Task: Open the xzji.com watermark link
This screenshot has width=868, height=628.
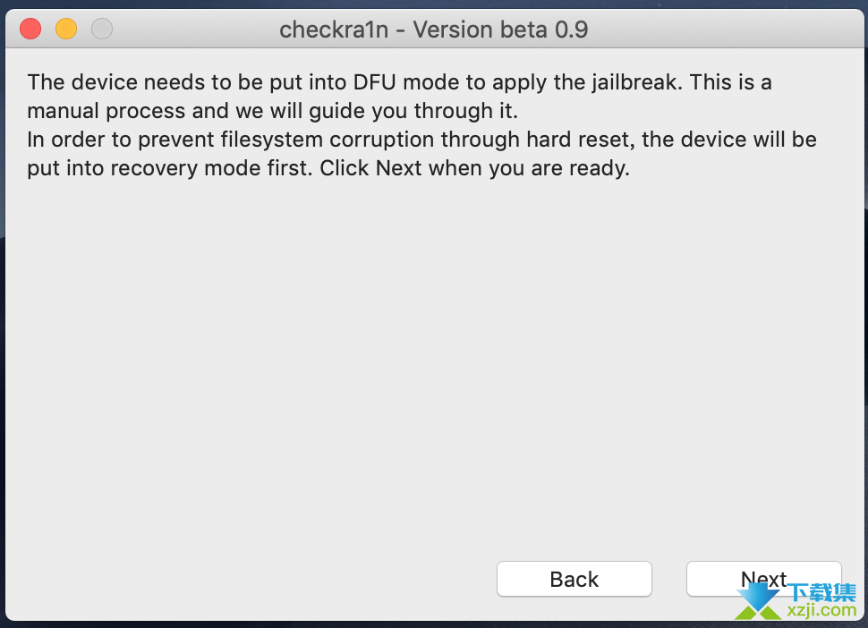Action: tap(821, 610)
